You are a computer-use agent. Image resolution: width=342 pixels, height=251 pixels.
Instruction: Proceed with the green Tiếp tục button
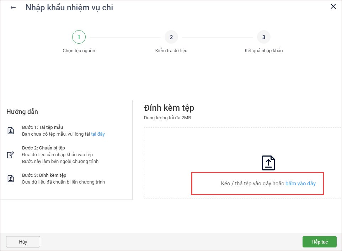coord(319,242)
